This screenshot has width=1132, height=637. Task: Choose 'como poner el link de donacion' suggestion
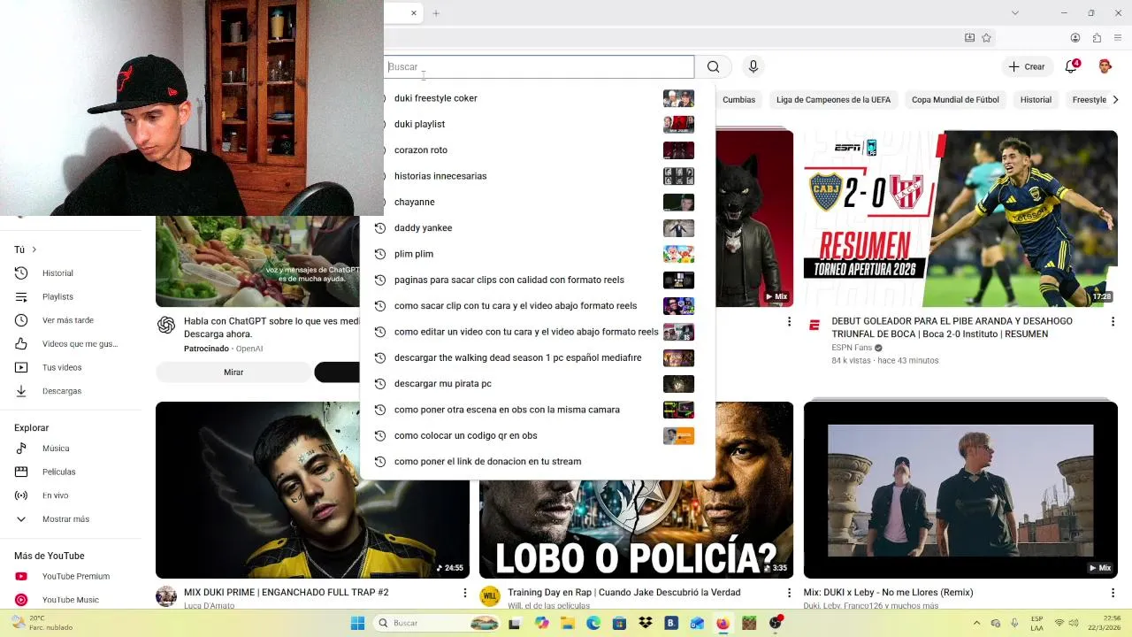[x=538, y=462]
